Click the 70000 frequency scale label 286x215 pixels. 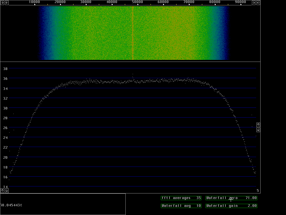click(189, 2)
